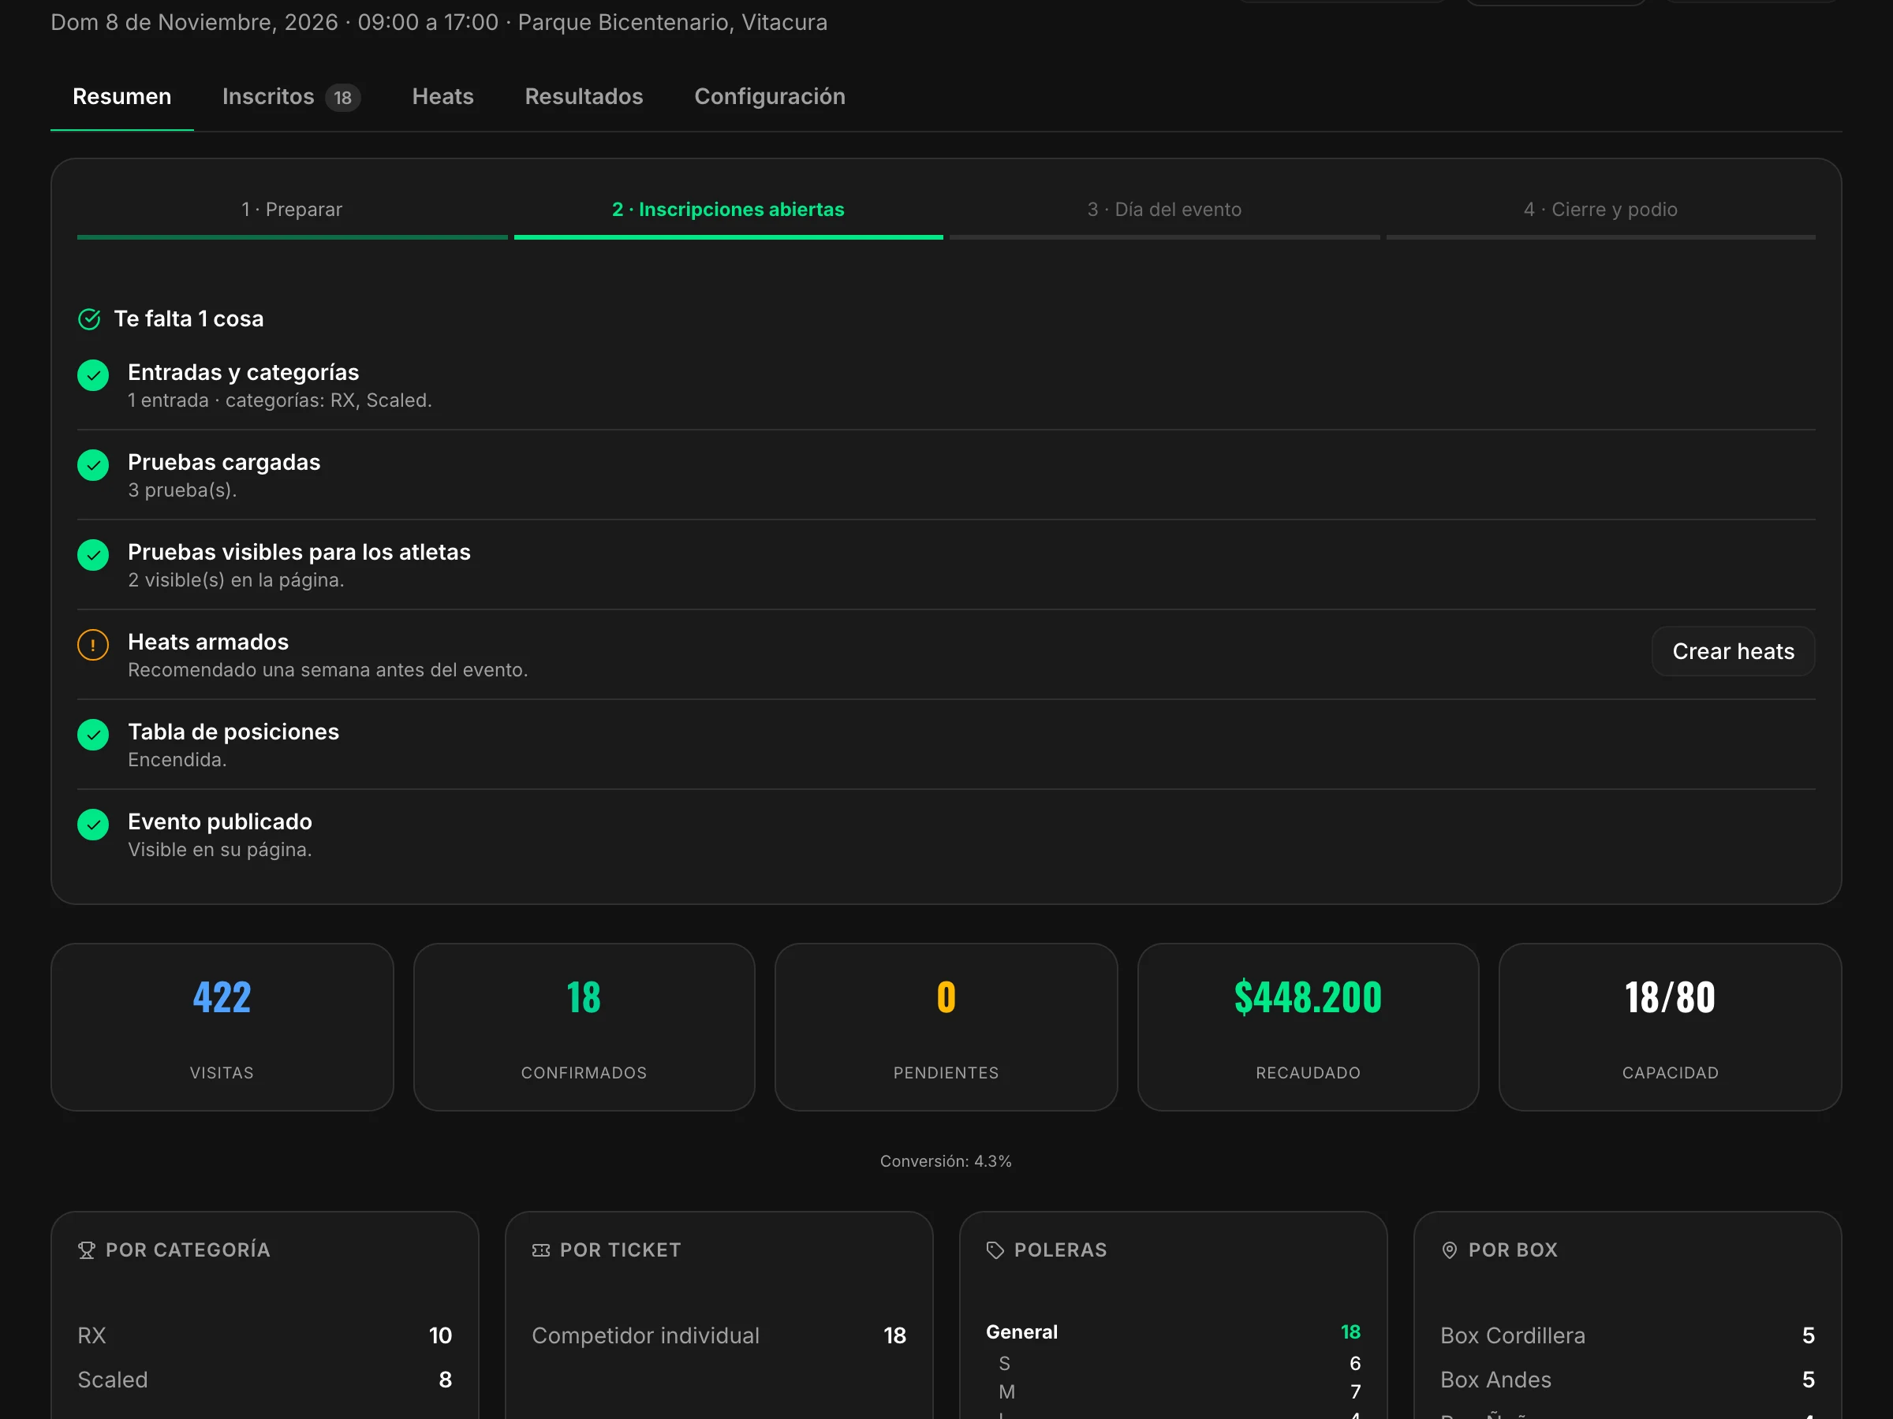
Task: Click the Box Andes row
Action: pyautogui.click(x=1628, y=1380)
